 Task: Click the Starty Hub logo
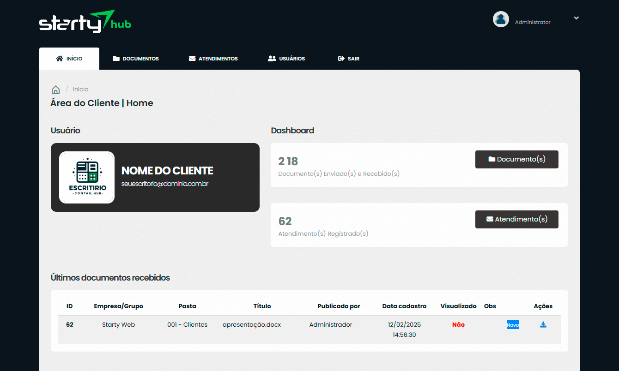coord(85,21)
